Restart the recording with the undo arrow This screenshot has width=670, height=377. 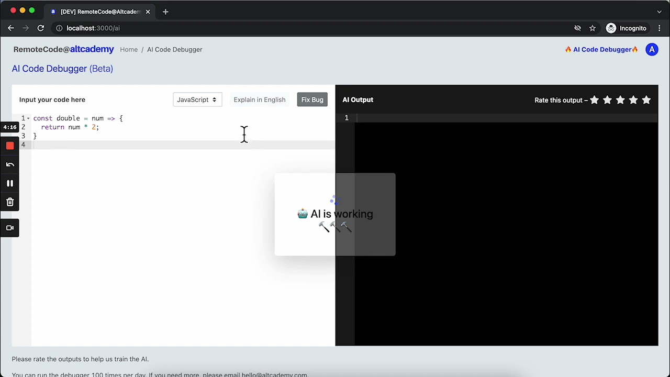[x=10, y=165]
